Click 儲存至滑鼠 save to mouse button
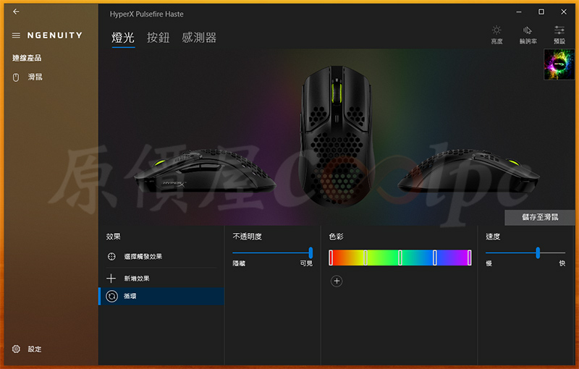 click(539, 217)
